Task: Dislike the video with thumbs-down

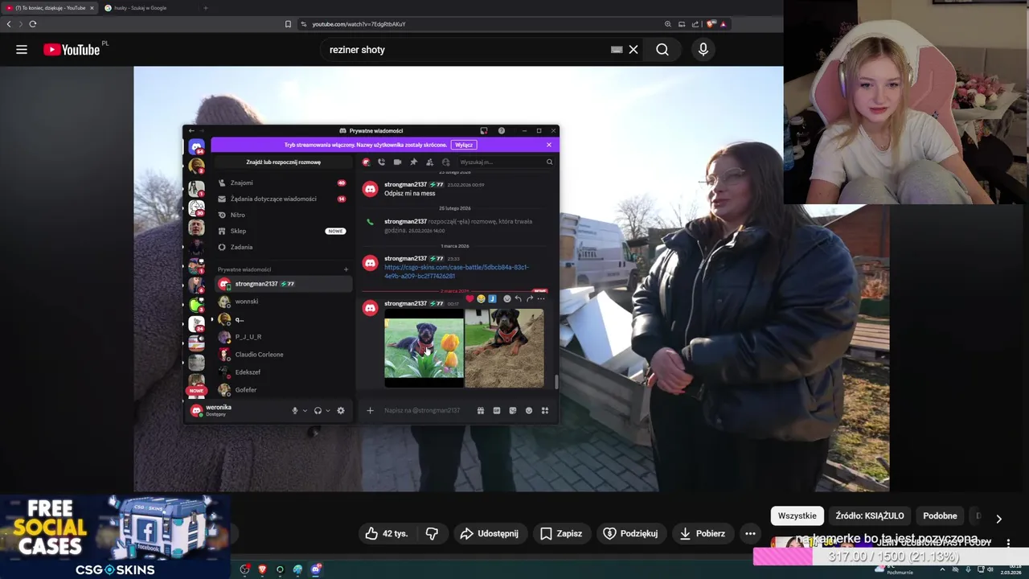Action: 432,533
